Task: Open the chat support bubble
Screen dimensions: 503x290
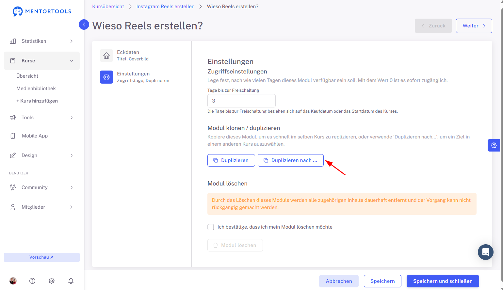Action: (x=486, y=252)
